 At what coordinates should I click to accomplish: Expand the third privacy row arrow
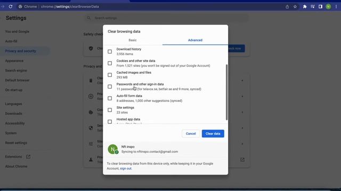[242, 112]
